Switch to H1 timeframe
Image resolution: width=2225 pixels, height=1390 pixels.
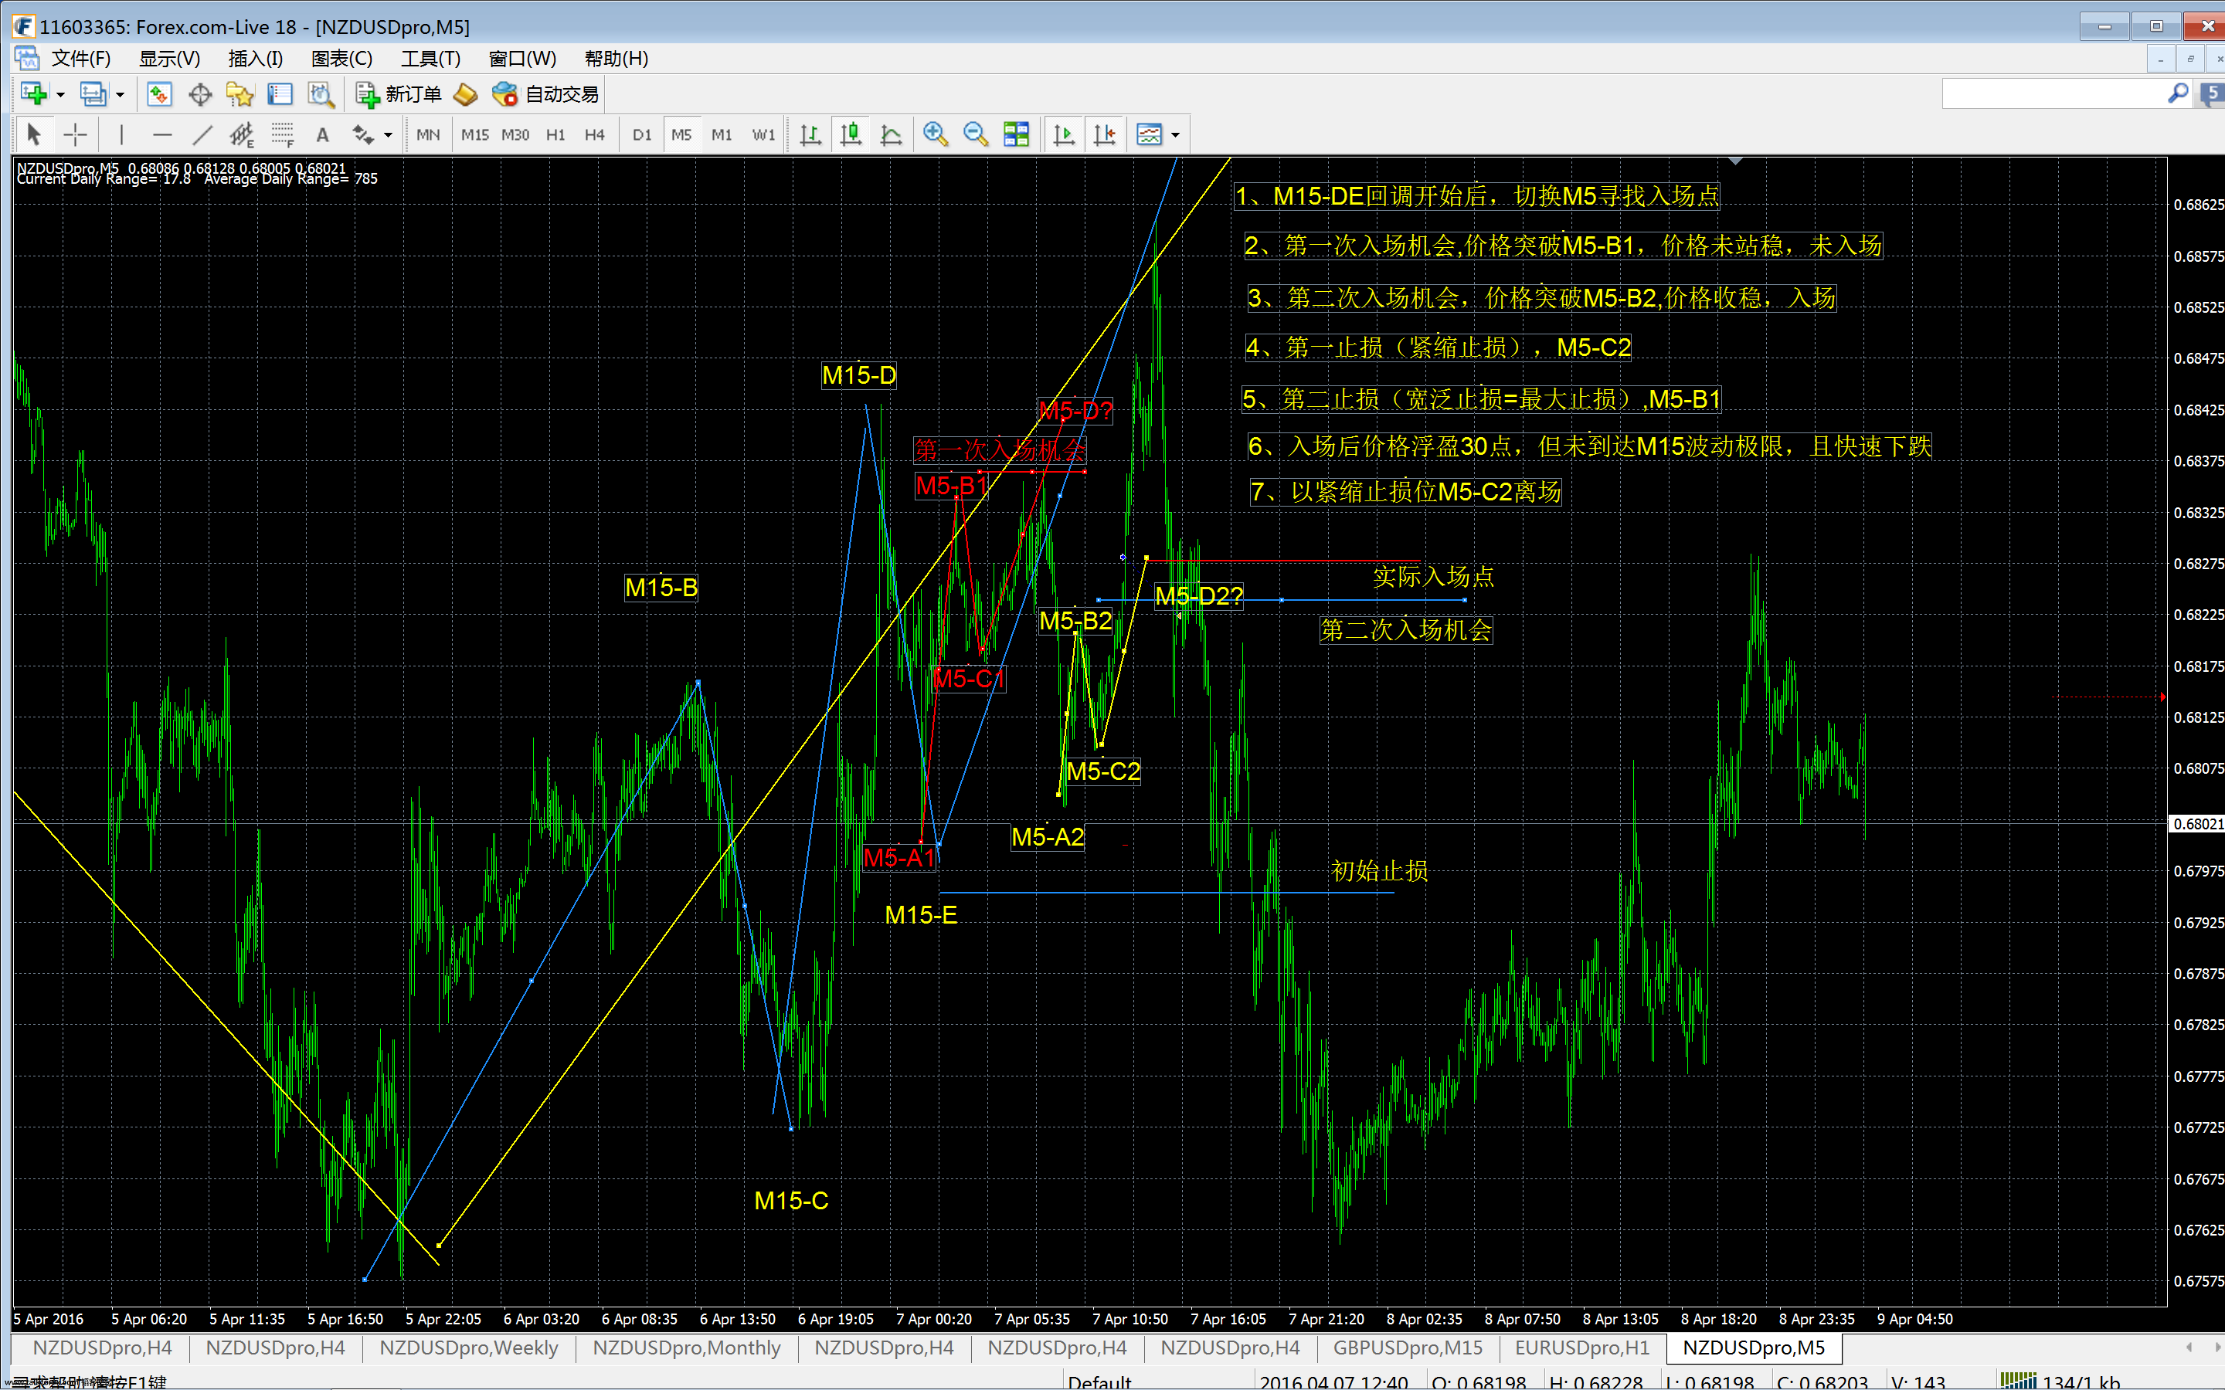(555, 135)
